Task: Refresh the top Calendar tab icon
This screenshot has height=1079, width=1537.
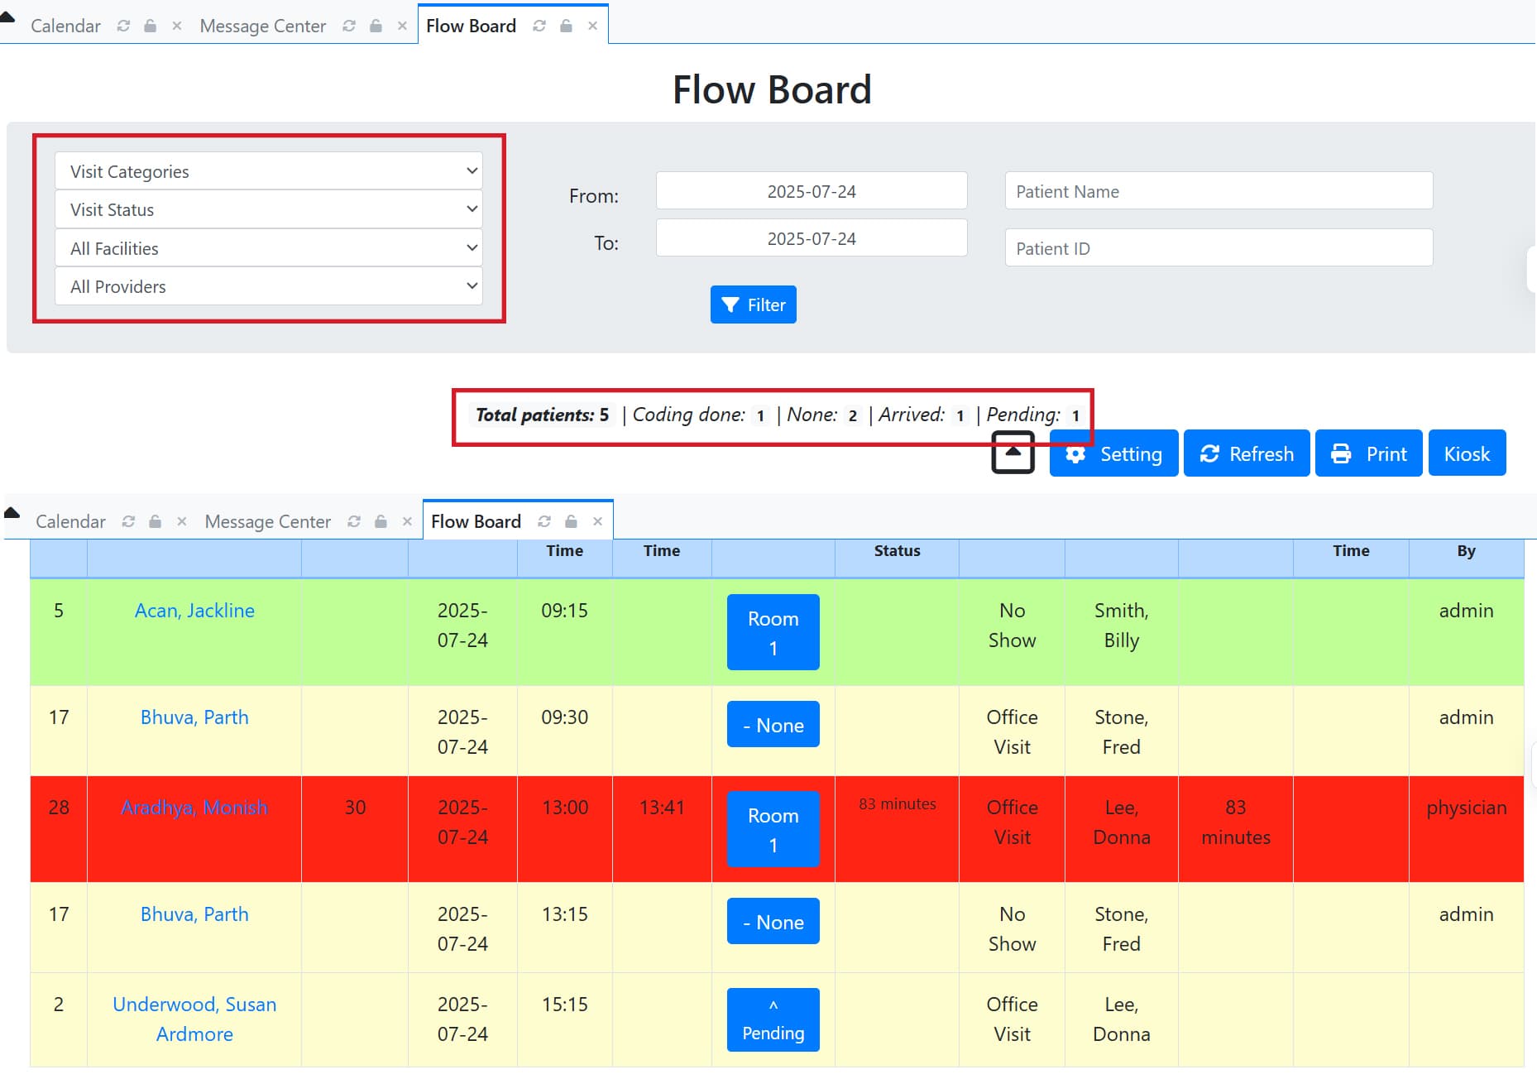Action: [123, 26]
